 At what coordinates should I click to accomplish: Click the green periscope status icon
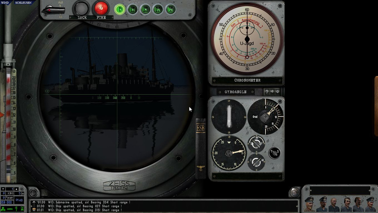(x=16, y=209)
